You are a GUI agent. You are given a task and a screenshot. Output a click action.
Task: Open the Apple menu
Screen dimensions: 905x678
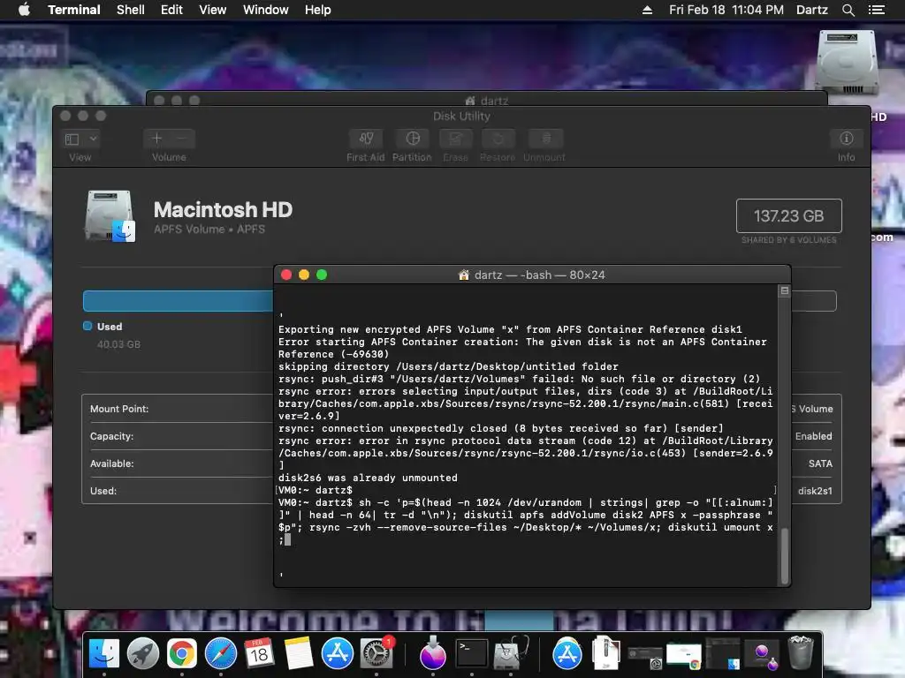click(x=24, y=10)
